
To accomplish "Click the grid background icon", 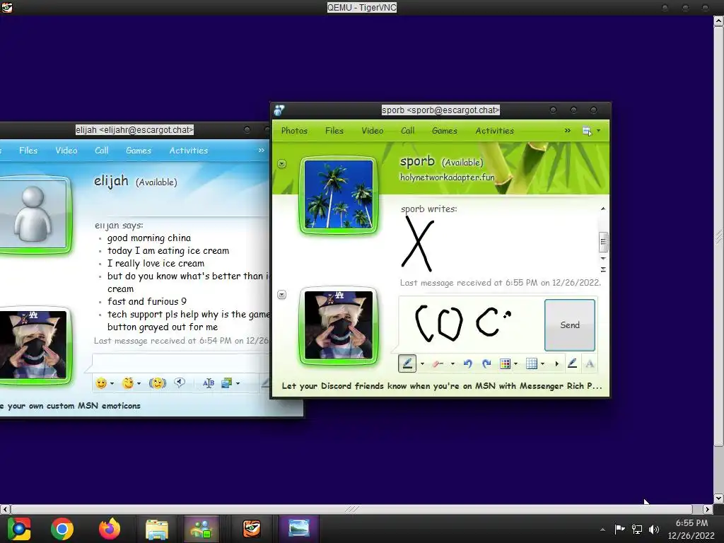I will click(532, 364).
